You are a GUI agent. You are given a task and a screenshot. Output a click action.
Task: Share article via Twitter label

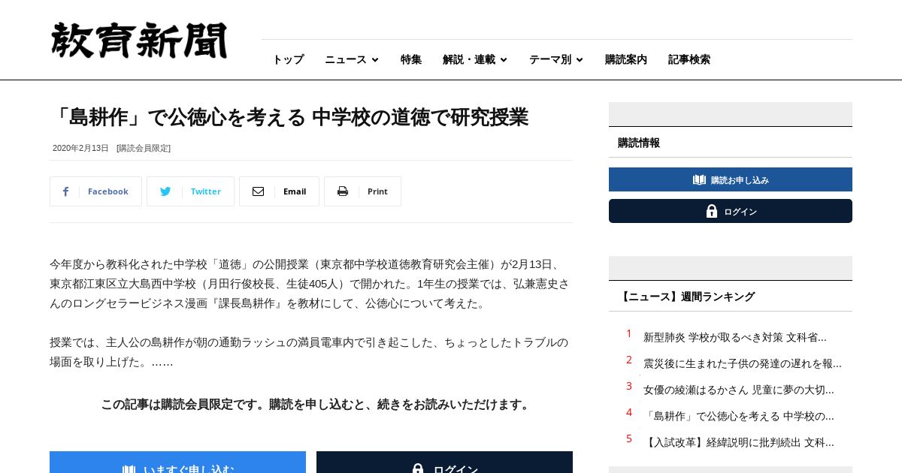206,191
